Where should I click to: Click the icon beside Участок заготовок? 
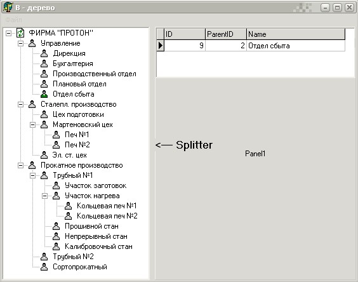[x=56, y=185]
